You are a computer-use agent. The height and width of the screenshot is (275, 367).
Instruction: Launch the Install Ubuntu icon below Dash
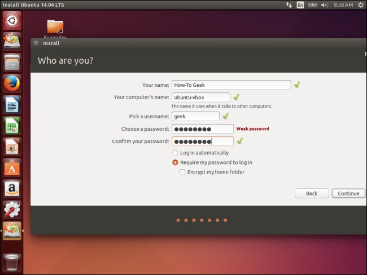pos(12,42)
